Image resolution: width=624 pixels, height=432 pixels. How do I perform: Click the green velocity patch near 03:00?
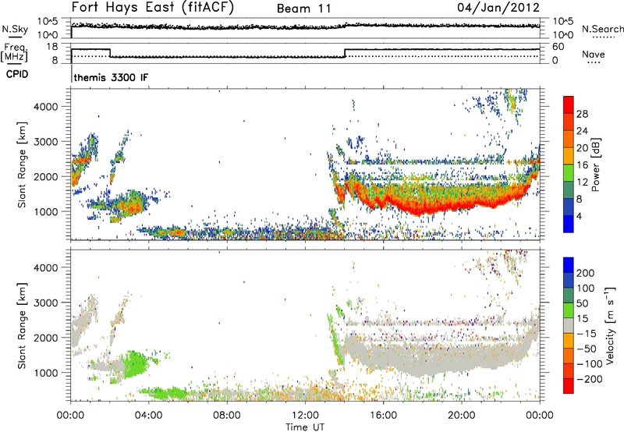point(134,364)
